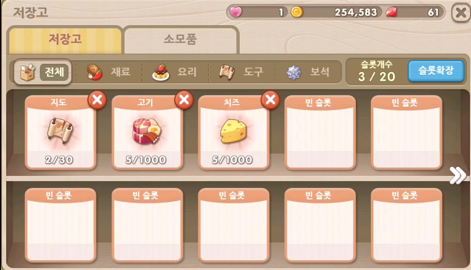Filter by 재료 ingredients category
The height and width of the screenshot is (270, 471).
(108, 72)
